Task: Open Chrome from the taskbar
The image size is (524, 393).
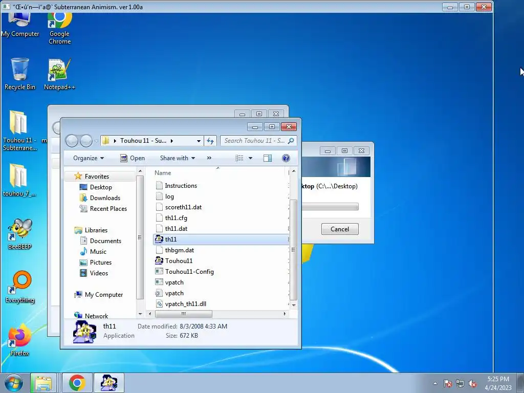Action: click(x=77, y=383)
